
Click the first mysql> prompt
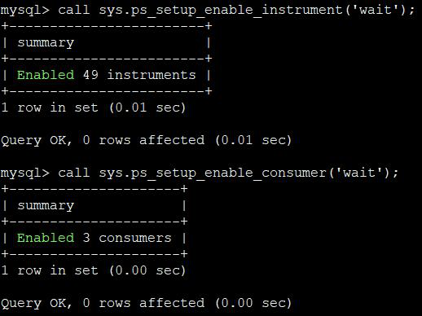(25, 11)
